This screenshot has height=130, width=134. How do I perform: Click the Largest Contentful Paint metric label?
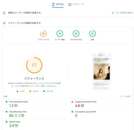(x=86, y=102)
